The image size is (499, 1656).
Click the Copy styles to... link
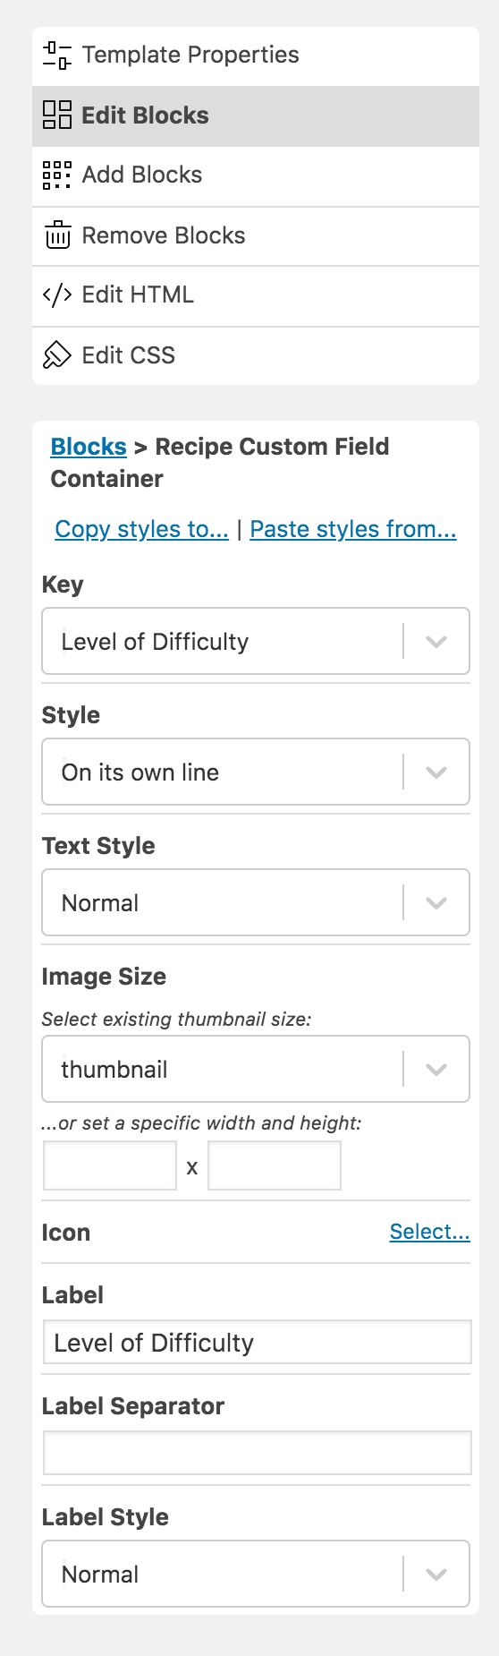point(142,529)
